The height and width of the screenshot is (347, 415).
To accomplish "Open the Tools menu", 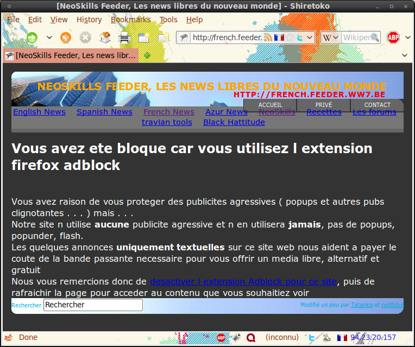I will [168, 20].
